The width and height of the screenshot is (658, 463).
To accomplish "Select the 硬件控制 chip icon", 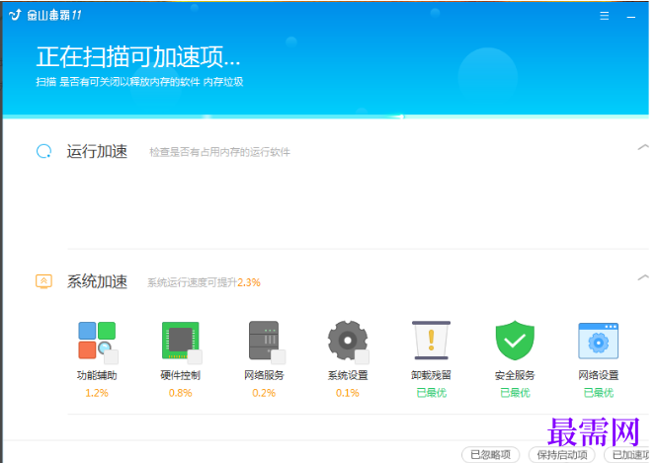I will [181, 341].
